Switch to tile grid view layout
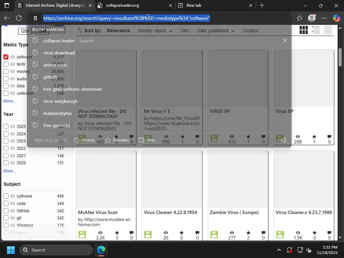Image resolution: width=344 pixels, height=258 pixels. coord(304,30)
